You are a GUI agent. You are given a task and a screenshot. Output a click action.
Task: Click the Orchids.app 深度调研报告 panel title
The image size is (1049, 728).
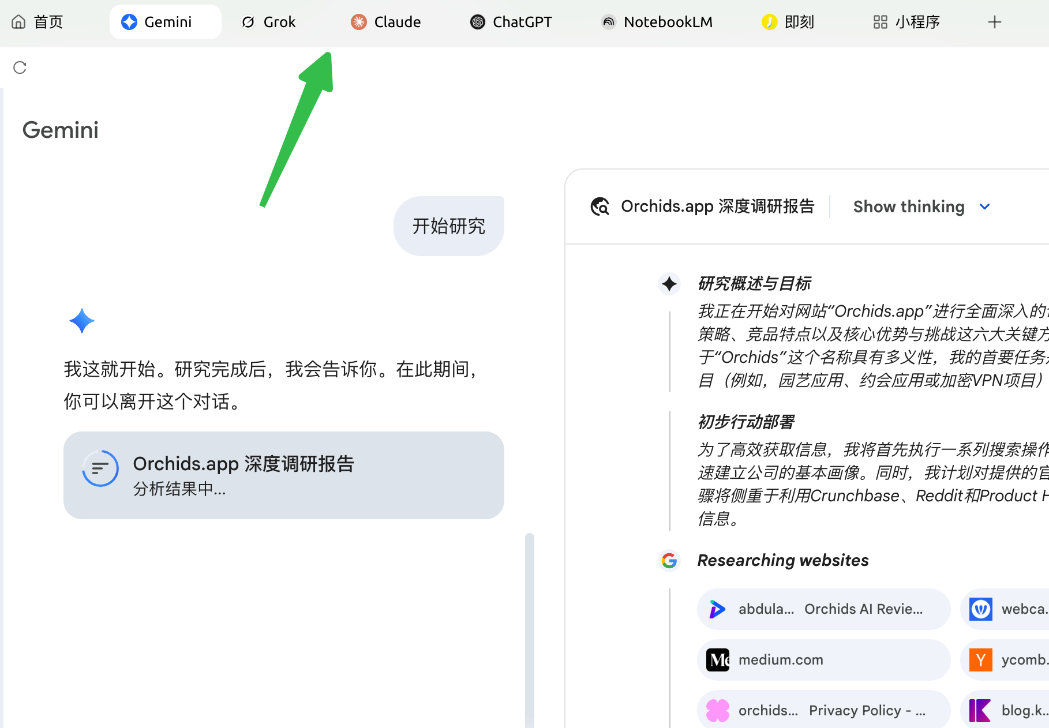[x=718, y=207]
